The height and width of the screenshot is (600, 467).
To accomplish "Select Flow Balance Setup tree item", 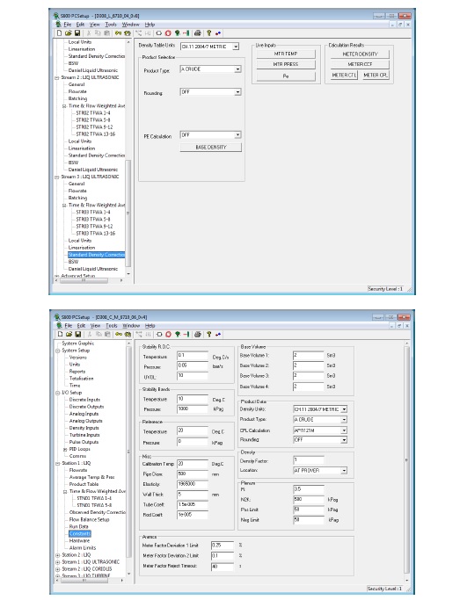I will pyautogui.click(x=89, y=520).
